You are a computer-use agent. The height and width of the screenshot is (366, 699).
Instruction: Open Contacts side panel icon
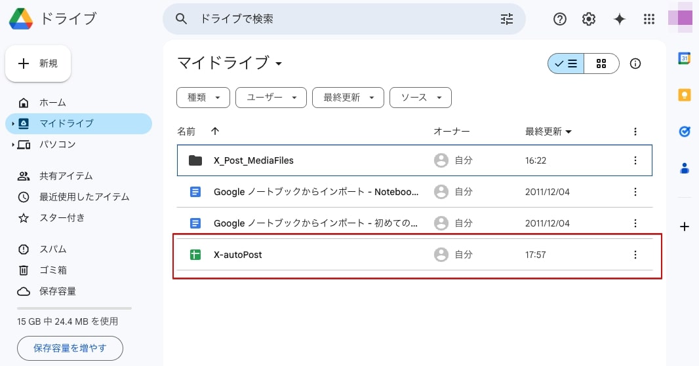pyautogui.click(x=685, y=168)
